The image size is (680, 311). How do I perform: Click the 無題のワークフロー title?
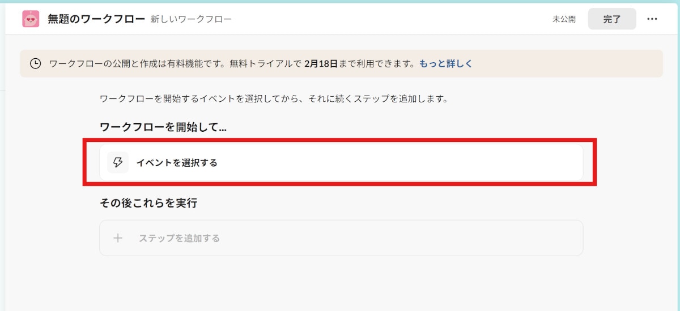point(96,19)
